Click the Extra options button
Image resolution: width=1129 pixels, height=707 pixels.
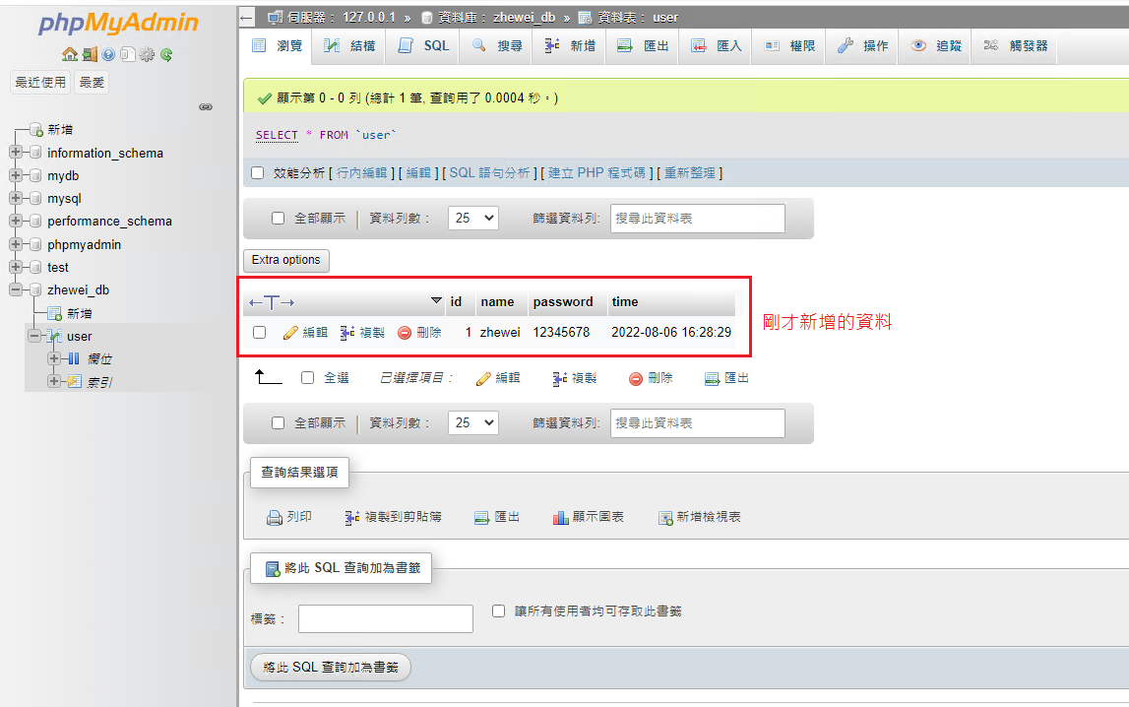(x=286, y=260)
